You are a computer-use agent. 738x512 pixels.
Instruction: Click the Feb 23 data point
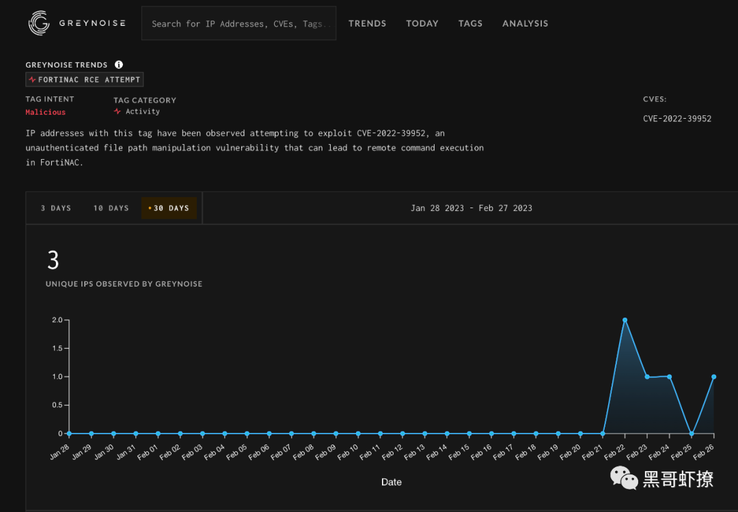point(647,377)
